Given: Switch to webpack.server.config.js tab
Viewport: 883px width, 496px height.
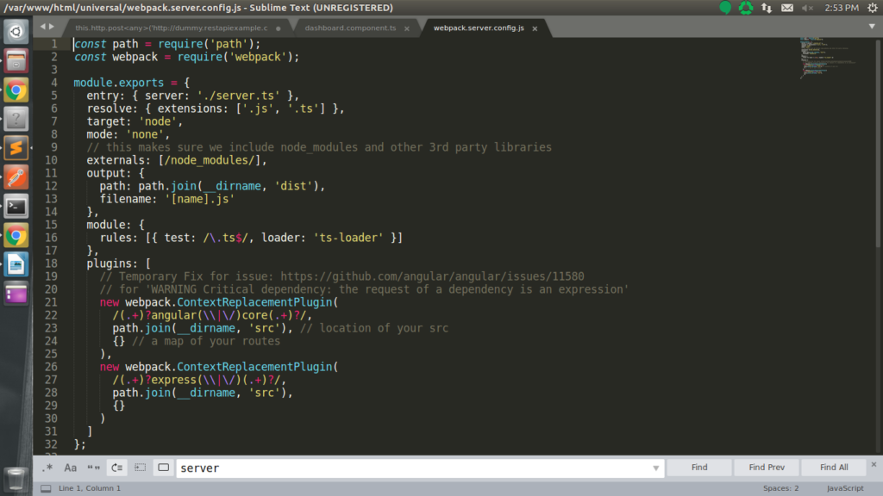Looking at the screenshot, I should click(479, 28).
